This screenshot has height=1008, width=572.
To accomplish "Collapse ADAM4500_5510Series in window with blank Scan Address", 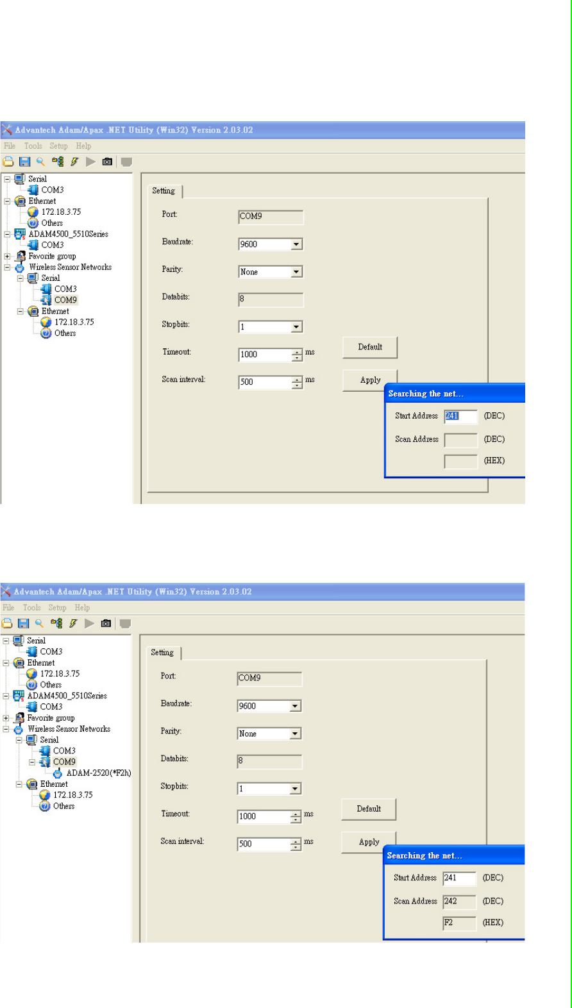I will point(7,234).
